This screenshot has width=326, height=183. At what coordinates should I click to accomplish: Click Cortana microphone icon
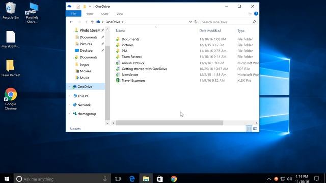pos(105,179)
